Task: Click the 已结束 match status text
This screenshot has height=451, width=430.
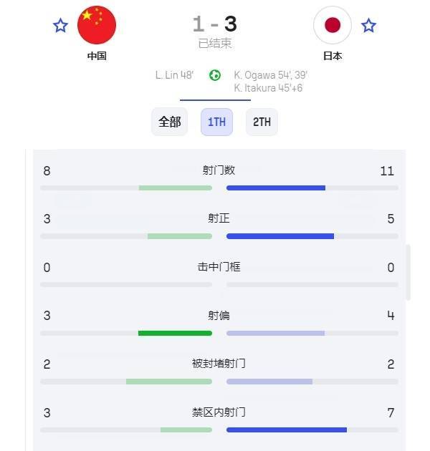Action: 215,44
